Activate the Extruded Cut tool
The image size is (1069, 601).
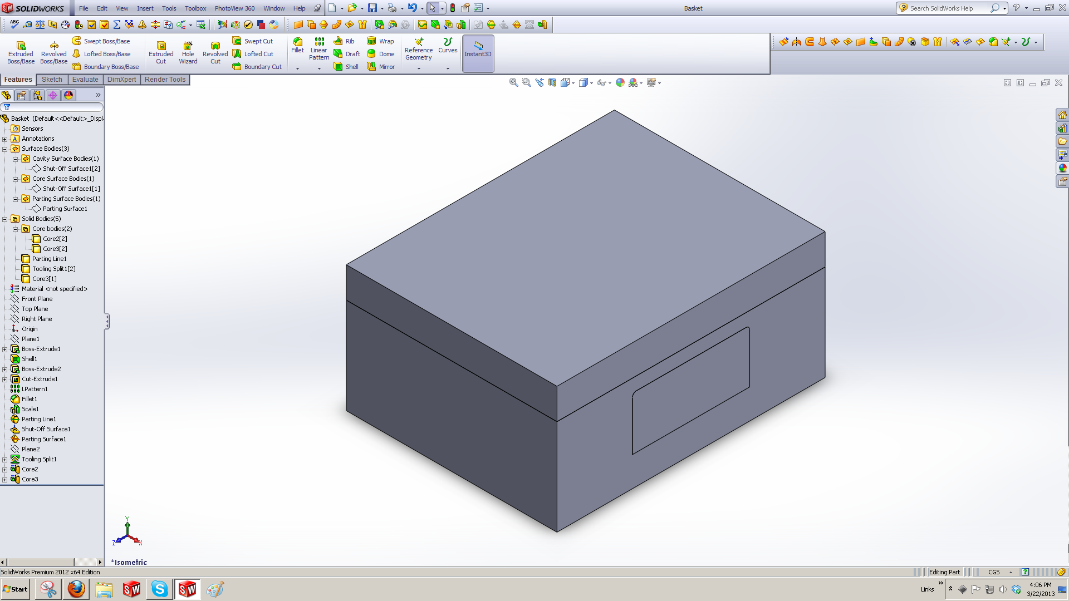click(161, 52)
